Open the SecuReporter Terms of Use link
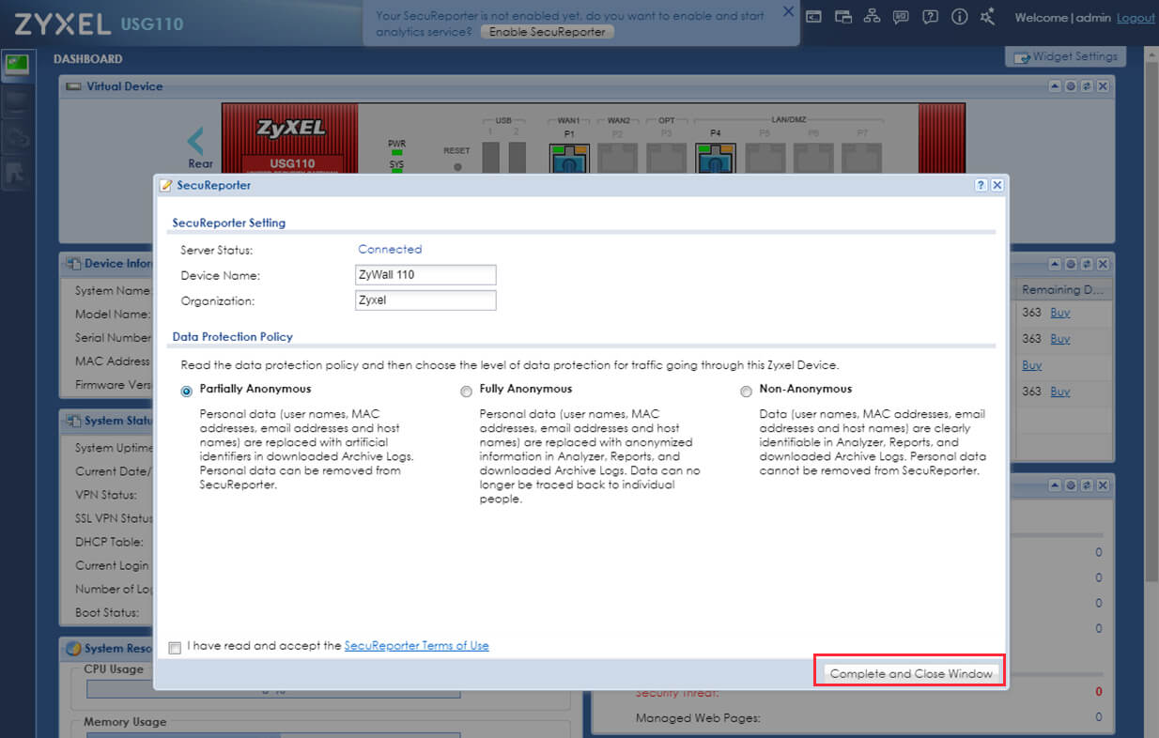 click(416, 646)
